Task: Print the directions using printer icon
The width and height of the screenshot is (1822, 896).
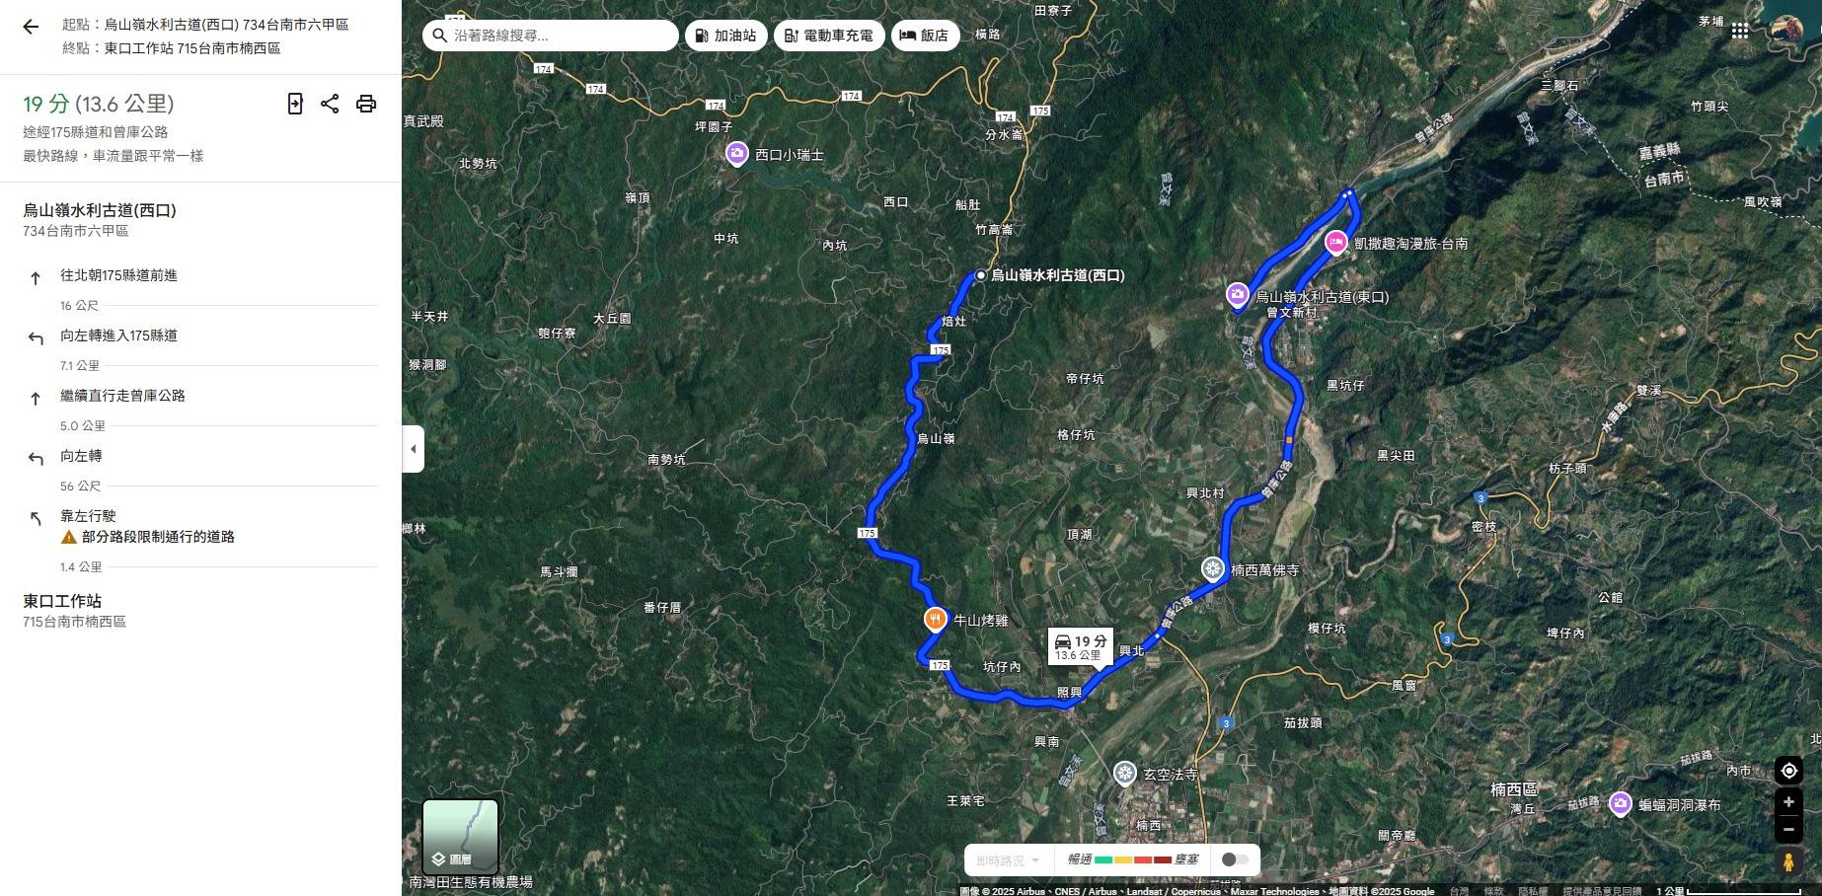Action: [366, 104]
